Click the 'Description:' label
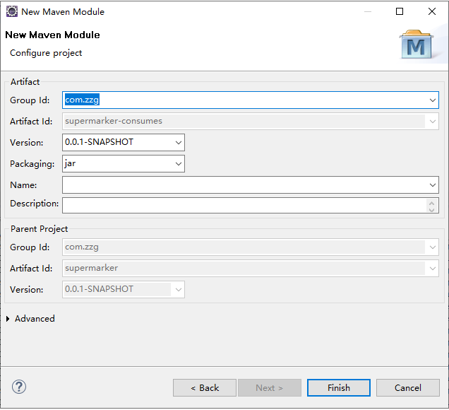This screenshot has height=410, width=449. point(34,204)
